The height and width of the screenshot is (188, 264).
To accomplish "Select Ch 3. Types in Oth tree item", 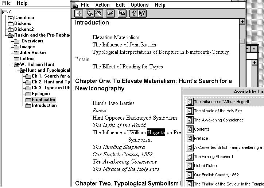I will click(x=51, y=88).
